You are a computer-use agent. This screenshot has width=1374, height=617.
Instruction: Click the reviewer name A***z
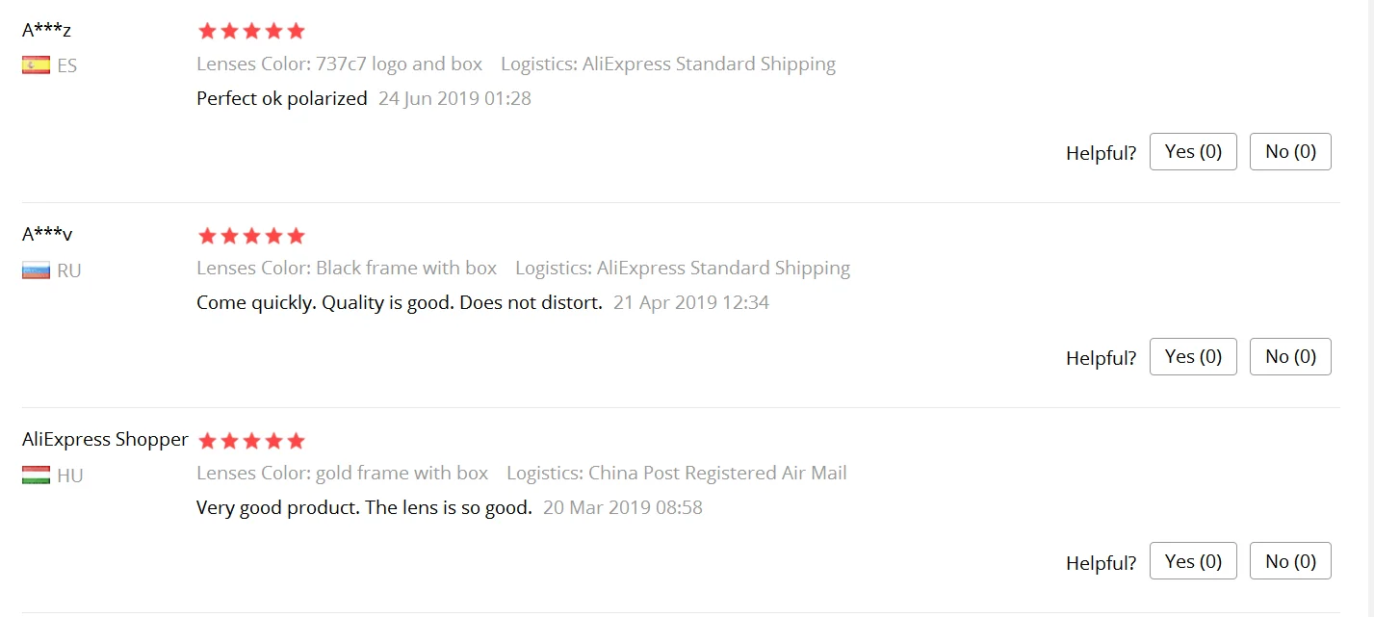click(46, 30)
